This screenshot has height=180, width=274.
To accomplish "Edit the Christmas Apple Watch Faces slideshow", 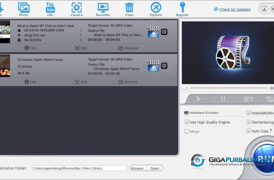I will tap(81, 82).
